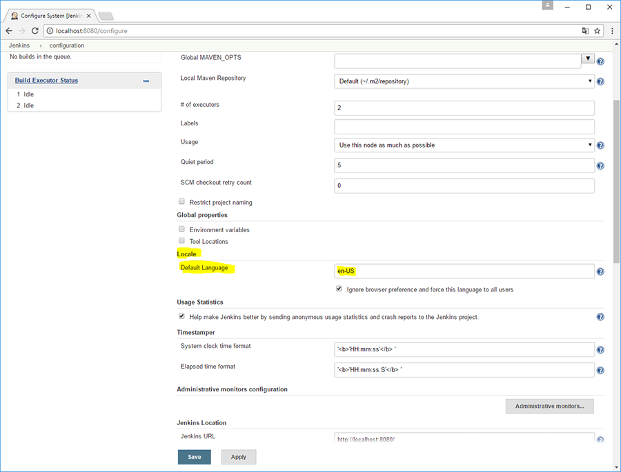Collapse the Build Executor Status panel
This screenshot has height=472, width=621.
(x=146, y=81)
